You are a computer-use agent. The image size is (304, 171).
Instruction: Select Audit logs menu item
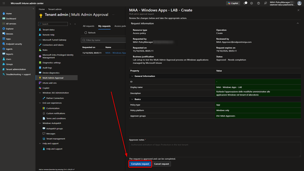click(47, 68)
